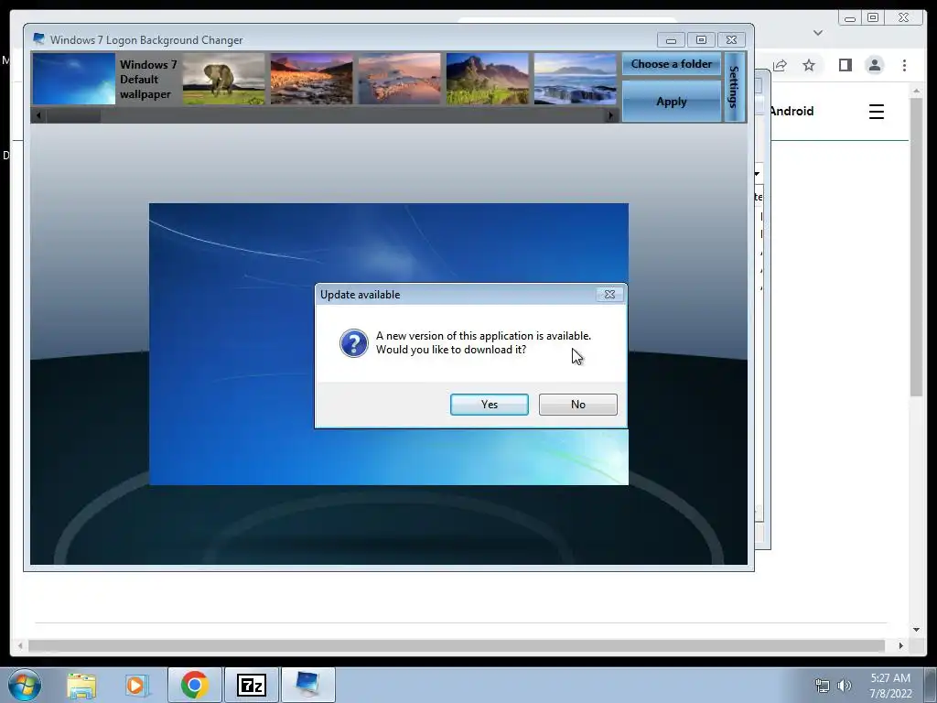Open the vertical Settings tab
Screen dimensions: 937x703
pyautogui.click(x=735, y=87)
